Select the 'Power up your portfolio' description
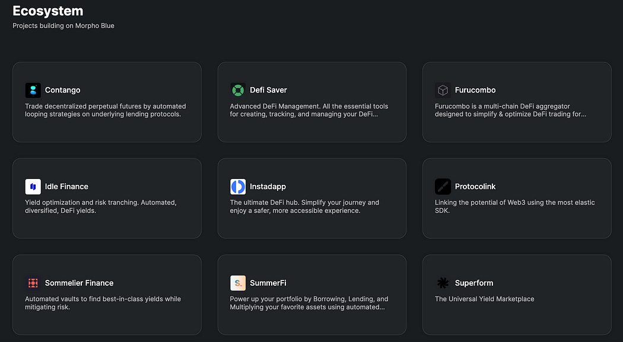This screenshot has width=623, height=342. pyautogui.click(x=309, y=303)
